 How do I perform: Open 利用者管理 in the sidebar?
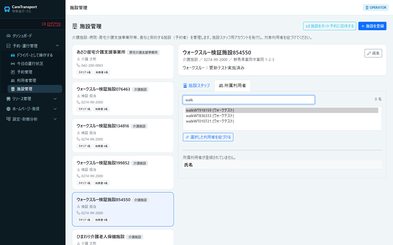point(35,80)
